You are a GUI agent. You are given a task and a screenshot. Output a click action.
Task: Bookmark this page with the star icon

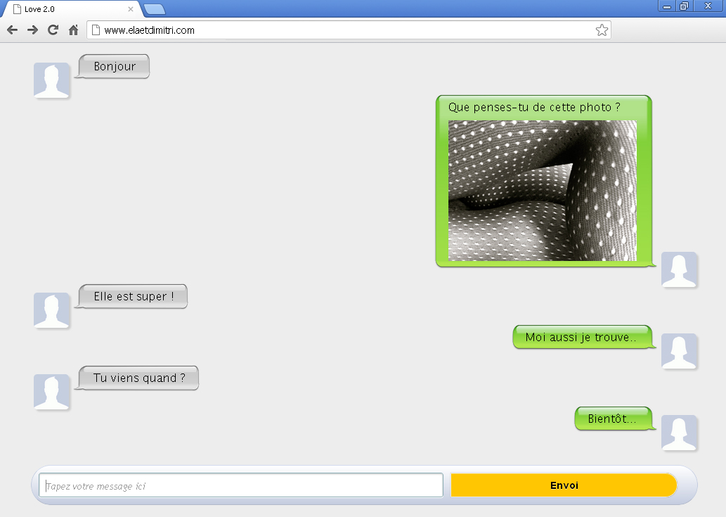point(602,30)
